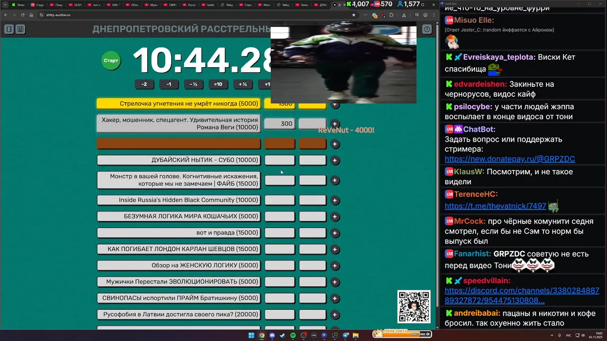Click the Windows Start button
Viewport: 607px width, 341px height.
pyautogui.click(x=251, y=335)
